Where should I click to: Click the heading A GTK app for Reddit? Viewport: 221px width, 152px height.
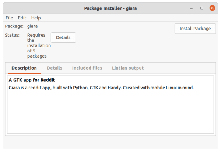pyautogui.click(x=32, y=80)
